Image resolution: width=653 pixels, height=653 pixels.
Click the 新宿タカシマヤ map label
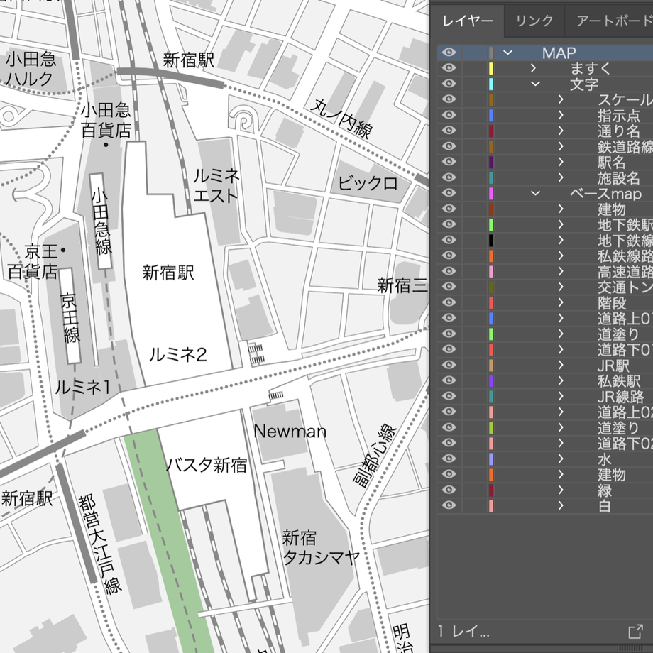click(321, 547)
